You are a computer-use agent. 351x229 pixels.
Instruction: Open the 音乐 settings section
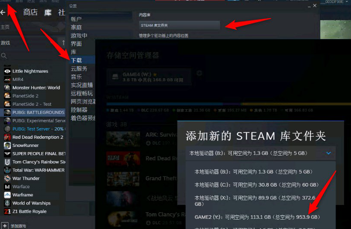(x=76, y=77)
